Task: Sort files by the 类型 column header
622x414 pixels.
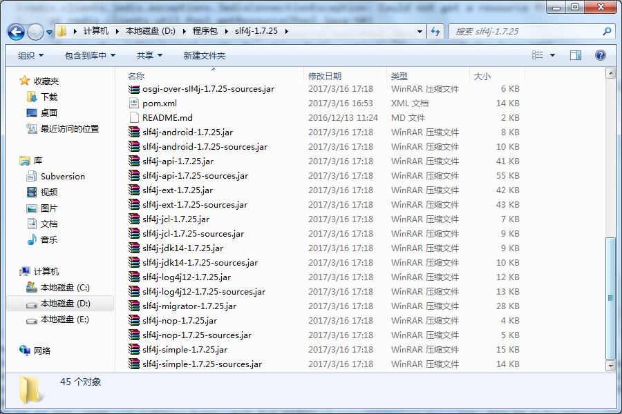Action: point(428,76)
